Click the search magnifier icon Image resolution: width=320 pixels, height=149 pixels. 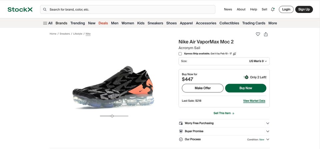tap(45, 9)
